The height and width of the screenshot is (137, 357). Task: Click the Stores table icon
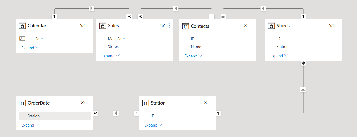pos(271,26)
